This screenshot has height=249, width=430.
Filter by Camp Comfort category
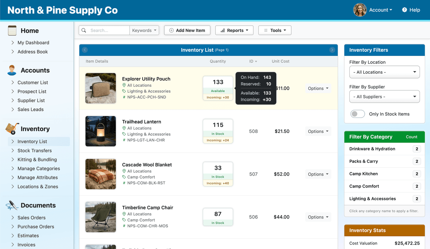point(364,186)
